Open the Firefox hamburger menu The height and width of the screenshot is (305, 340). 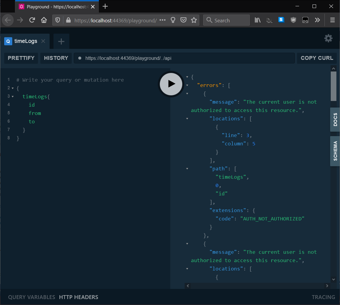tap(332, 20)
